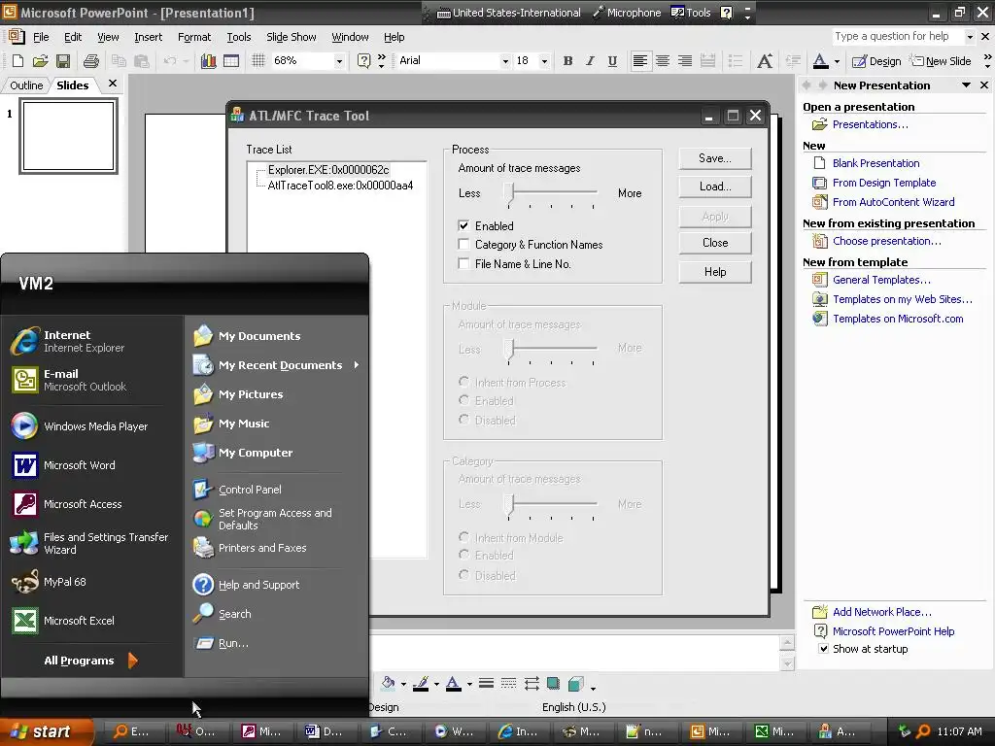995x746 pixels.
Task: Align text right in PowerPoint toolbar
Action: [x=685, y=61]
